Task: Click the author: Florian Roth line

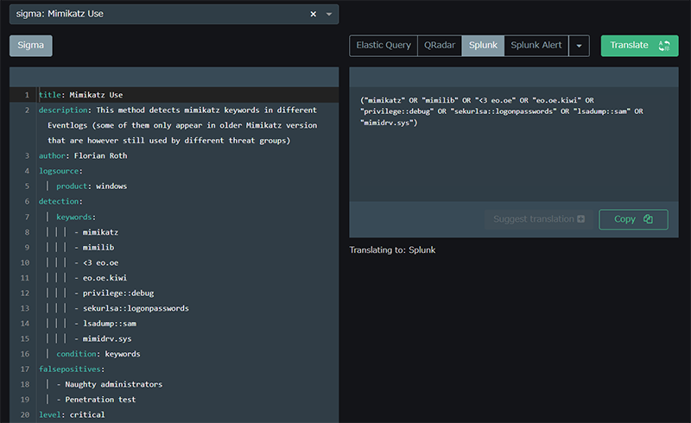Action: 83,155
